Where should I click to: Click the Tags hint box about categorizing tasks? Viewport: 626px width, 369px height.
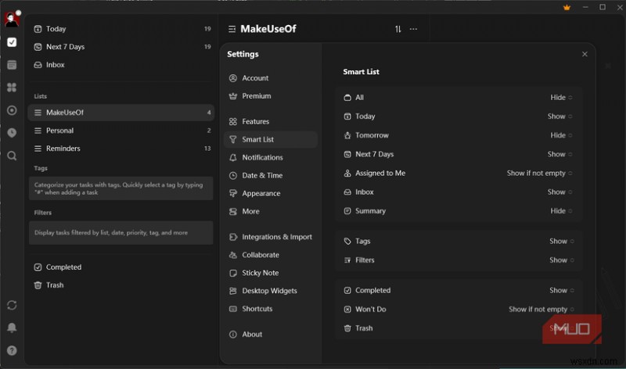click(x=121, y=188)
